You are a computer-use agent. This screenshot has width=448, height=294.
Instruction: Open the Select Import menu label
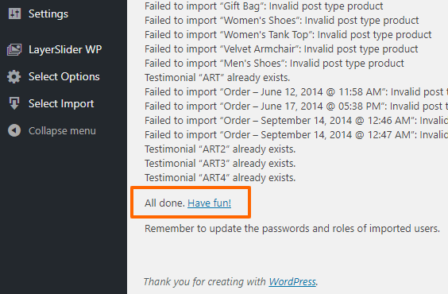pos(61,103)
